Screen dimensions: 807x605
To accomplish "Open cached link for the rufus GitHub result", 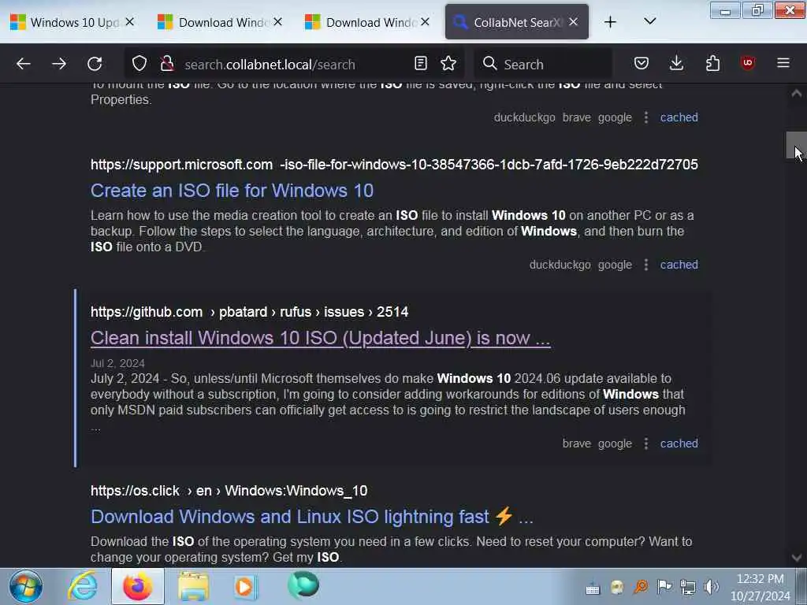I will click(x=679, y=443).
